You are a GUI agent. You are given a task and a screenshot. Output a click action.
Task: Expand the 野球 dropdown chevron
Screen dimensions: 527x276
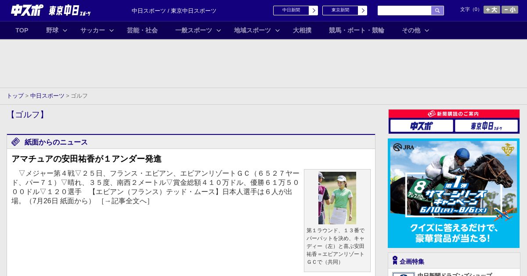pyautogui.click(x=65, y=30)
